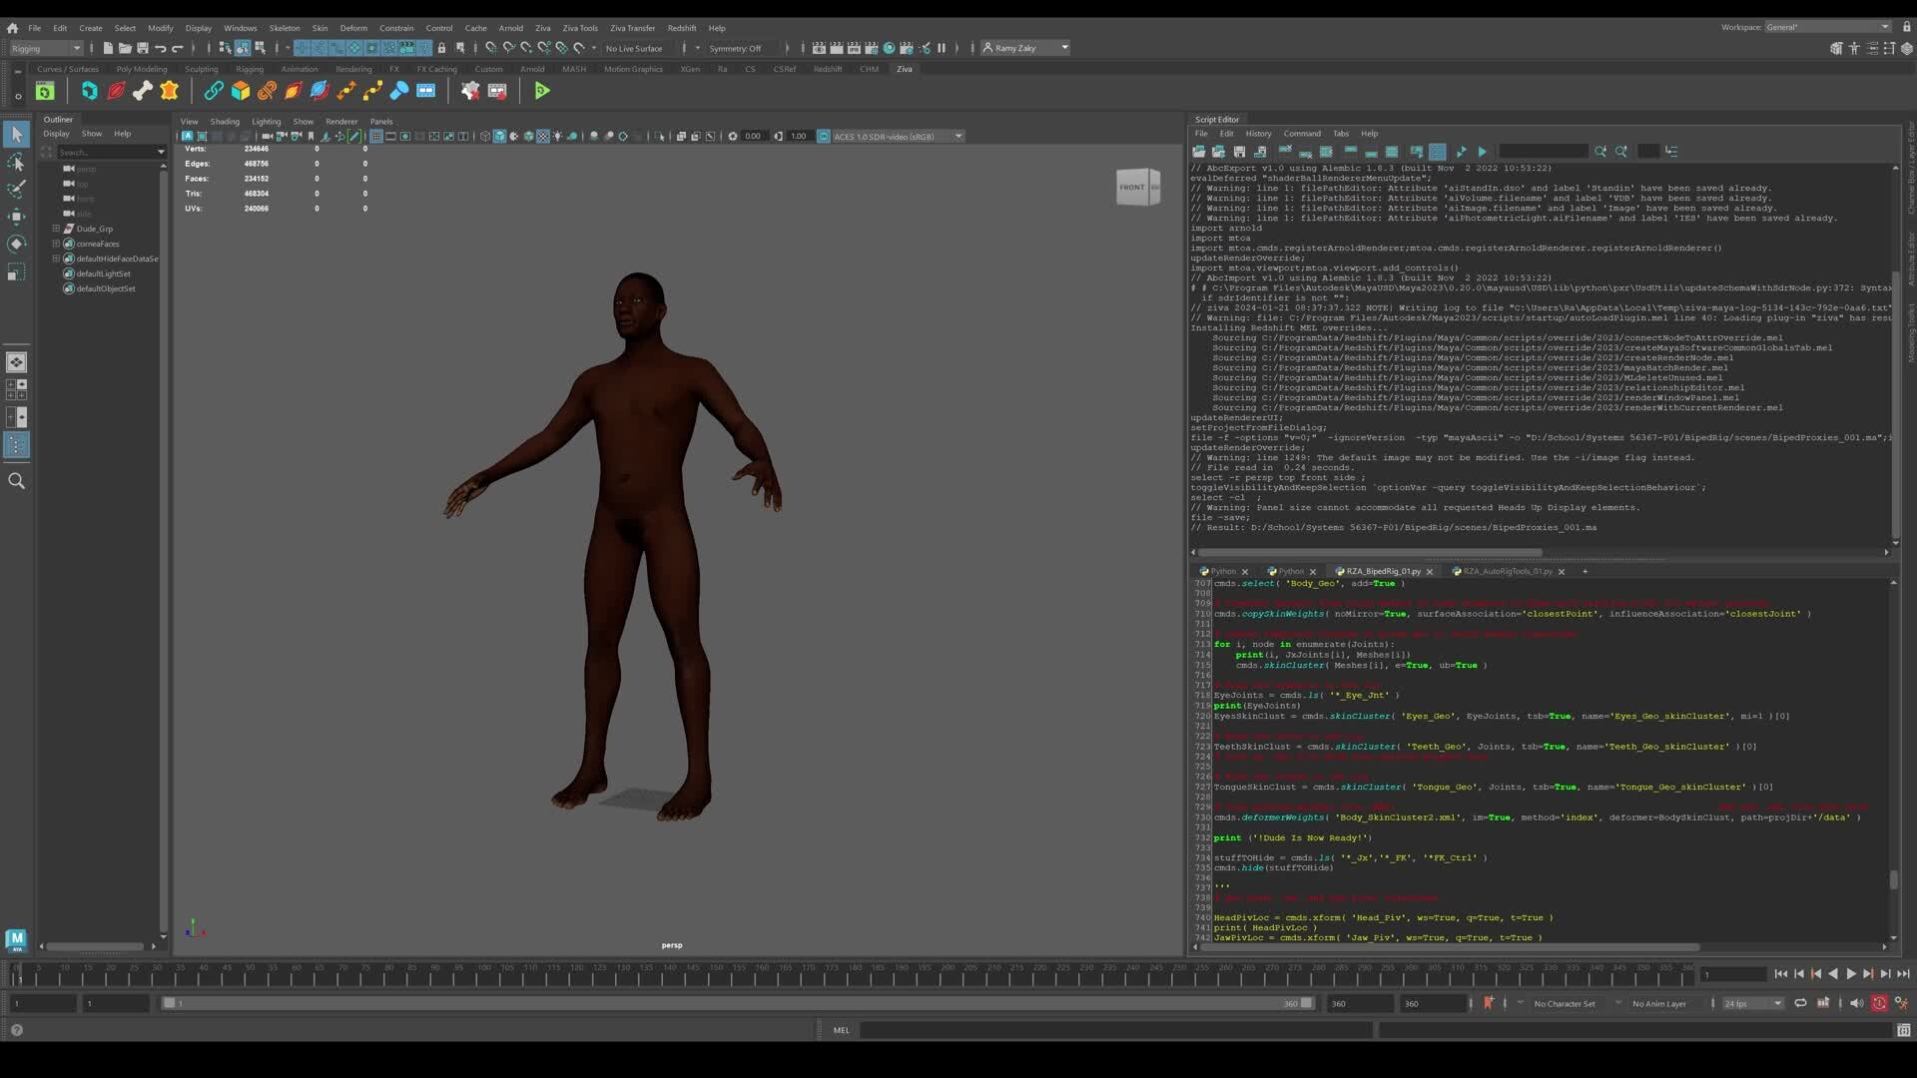This screenshot has height=1078, width=1917.
Task: Toggle auto keyframe at bottom right
Action: click(x=1878, y=1004)
